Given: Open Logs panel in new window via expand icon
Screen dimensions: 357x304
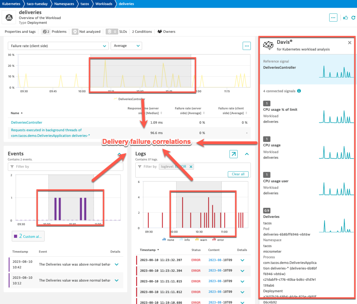Looking at the screenshot, I should 233,154.
